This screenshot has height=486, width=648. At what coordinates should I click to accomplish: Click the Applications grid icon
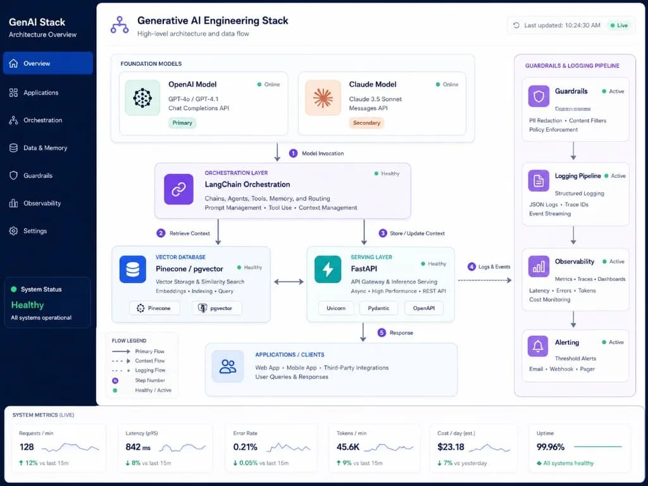[x=14, y=92]
